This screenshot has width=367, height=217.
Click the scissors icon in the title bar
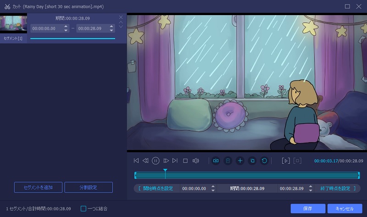point(7,6)
